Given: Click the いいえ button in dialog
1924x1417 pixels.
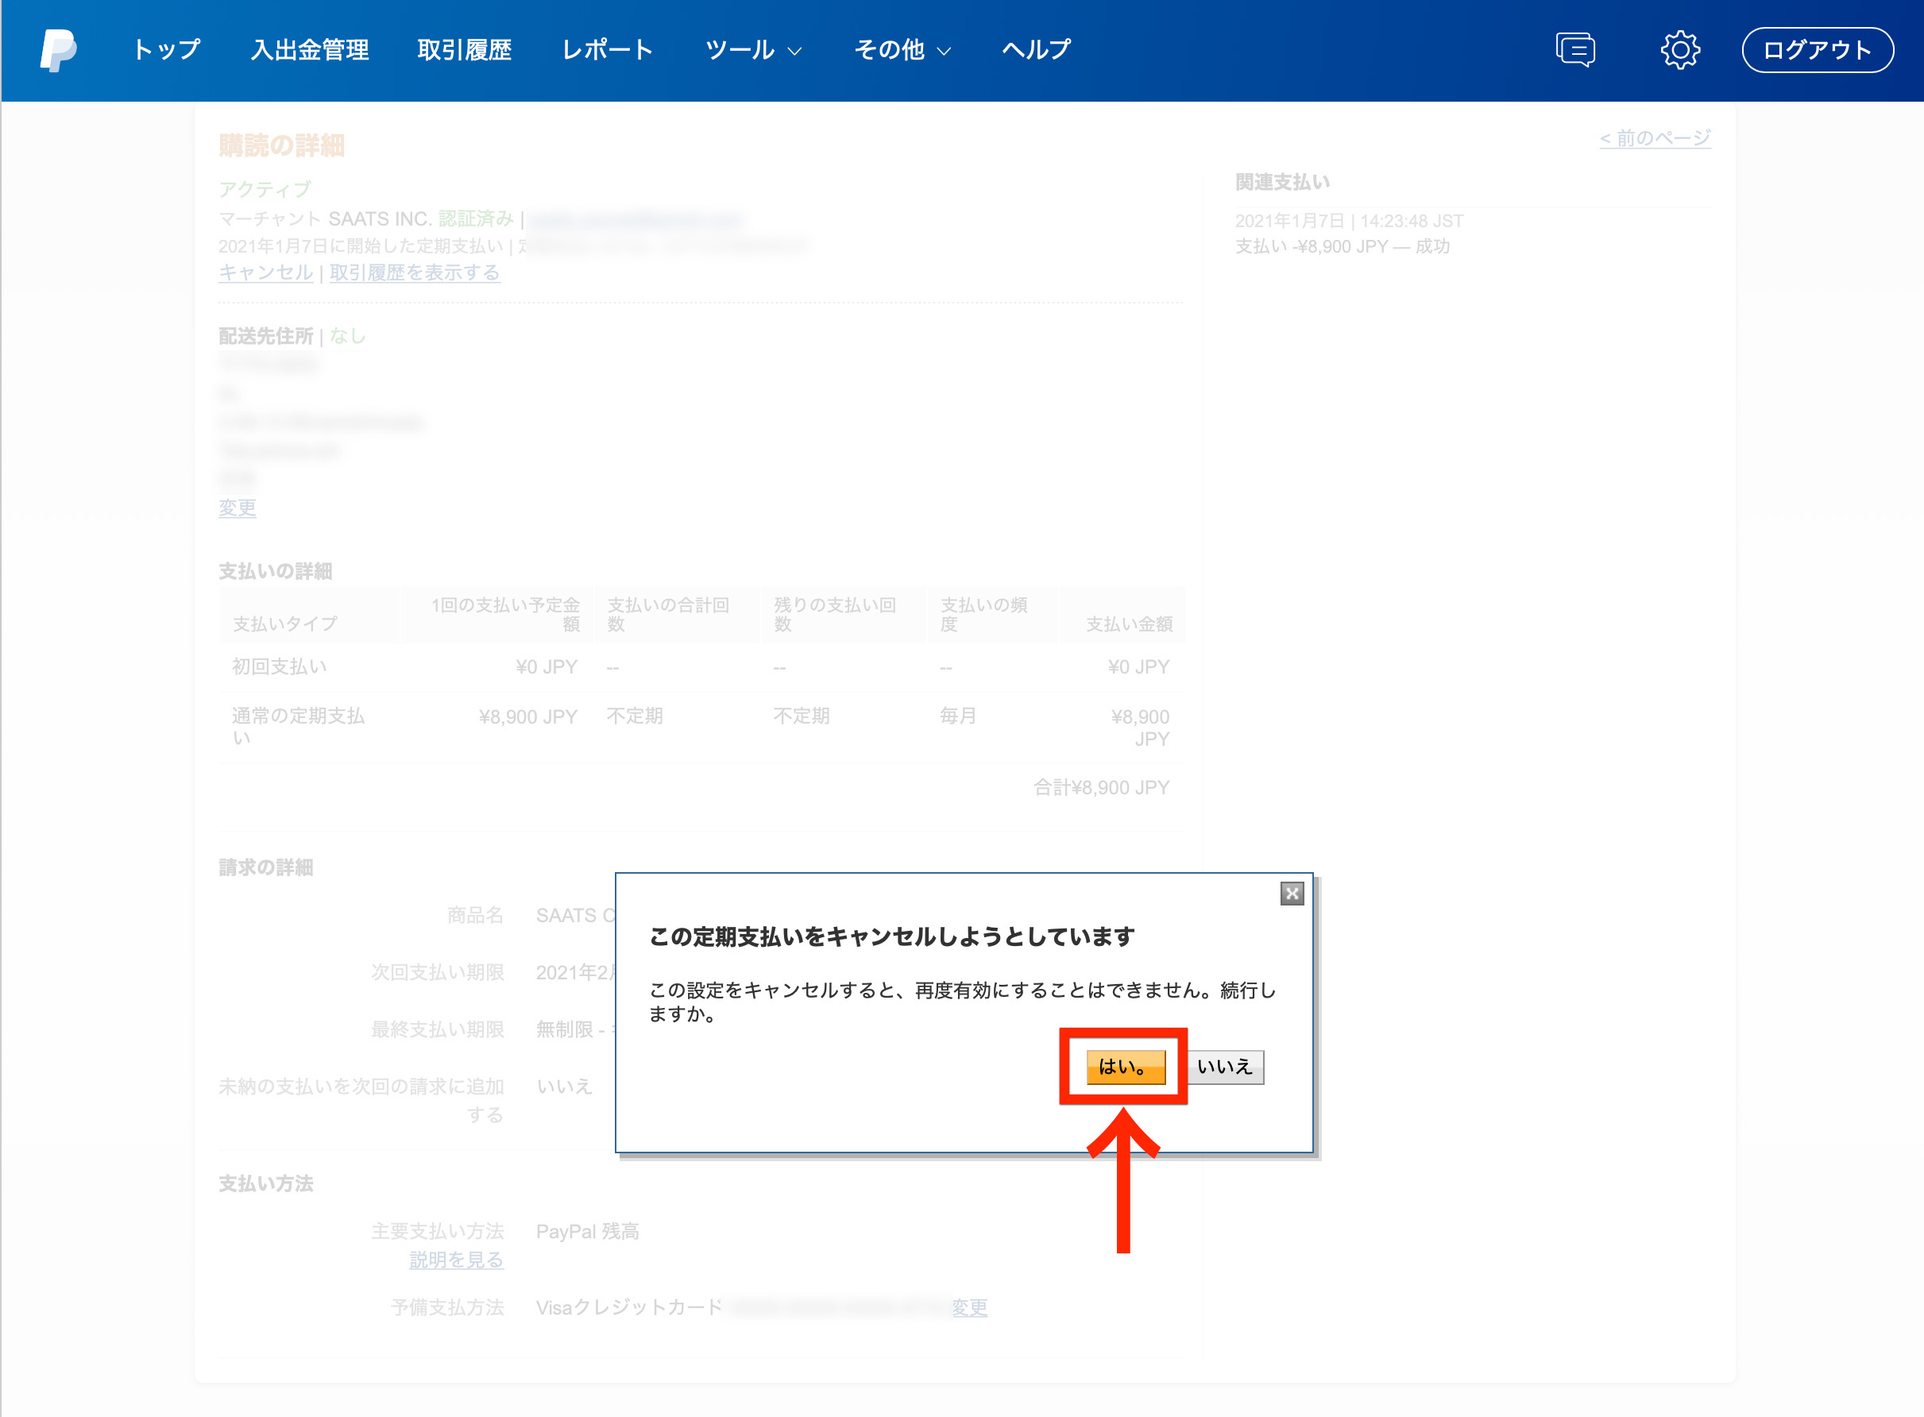Looking at the screenshot, I should point(1224,1067).
